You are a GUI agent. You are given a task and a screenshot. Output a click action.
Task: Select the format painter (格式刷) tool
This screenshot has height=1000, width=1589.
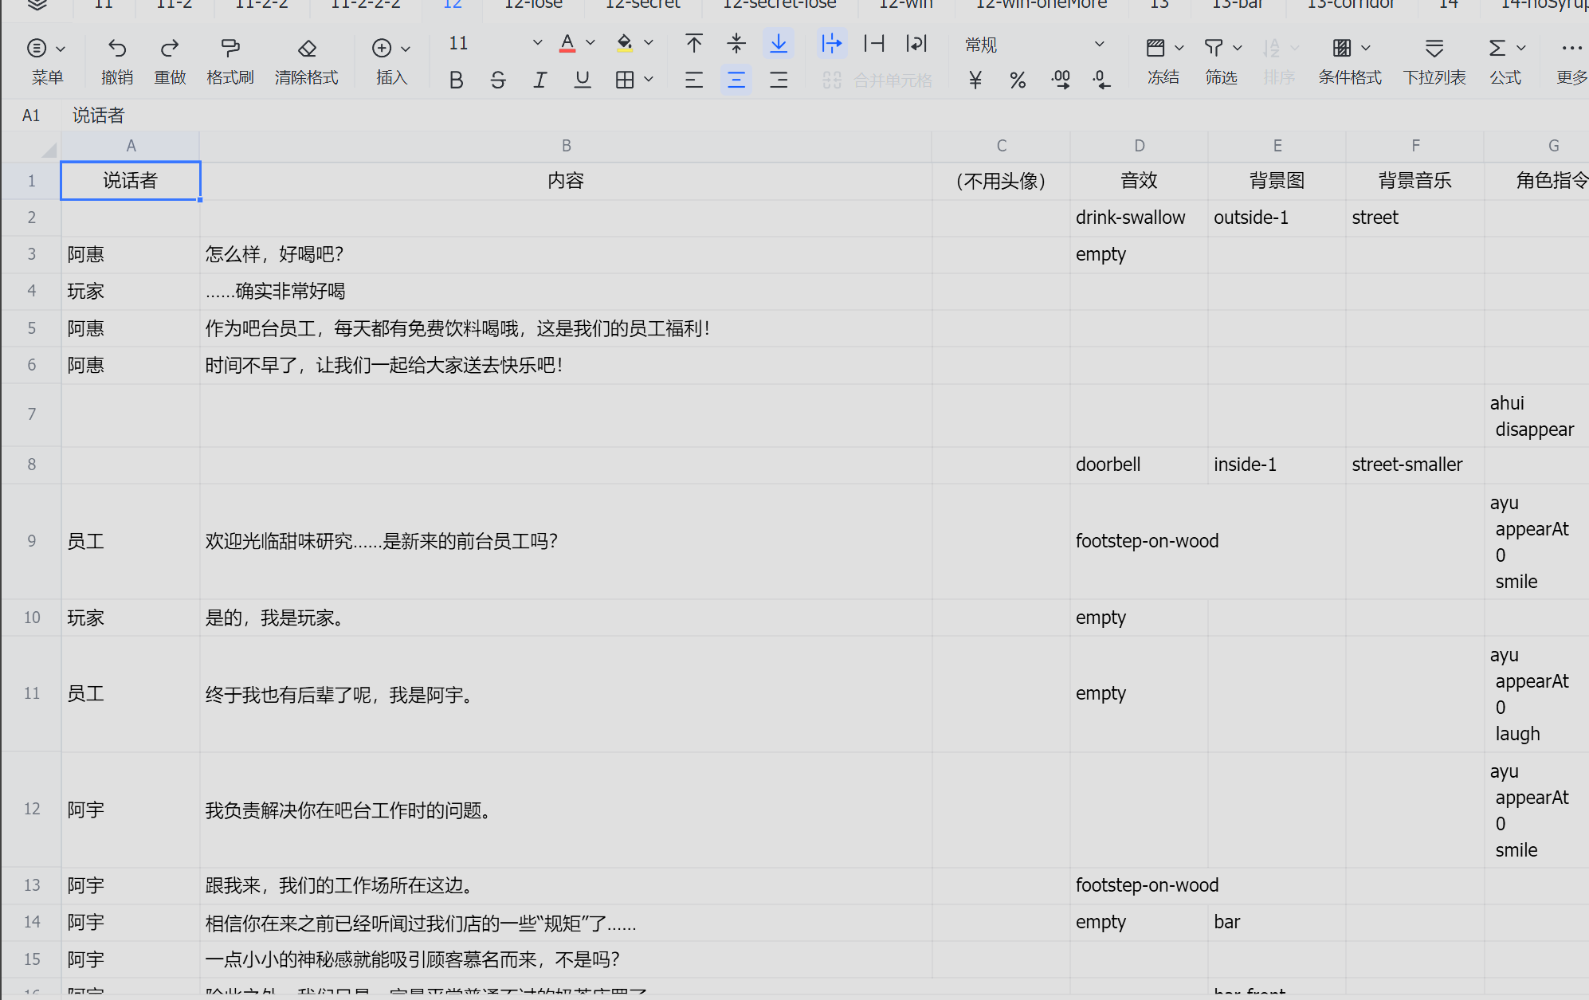[x=230, y=49]
